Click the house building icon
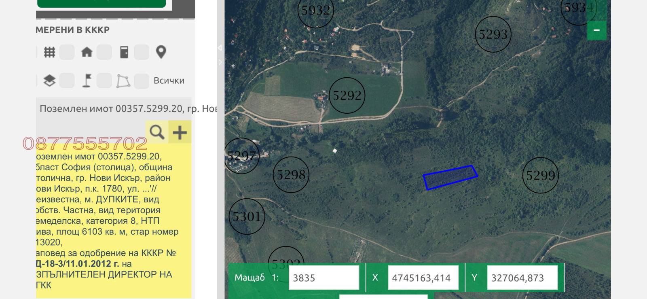Viewport: 647px width, 299px height. [x=87, y=52]
